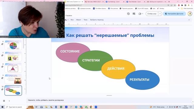The width and height of the screenshot is (194, 109).
Task: Click the red ad-blocker extension icon
Action: [179, 5]
